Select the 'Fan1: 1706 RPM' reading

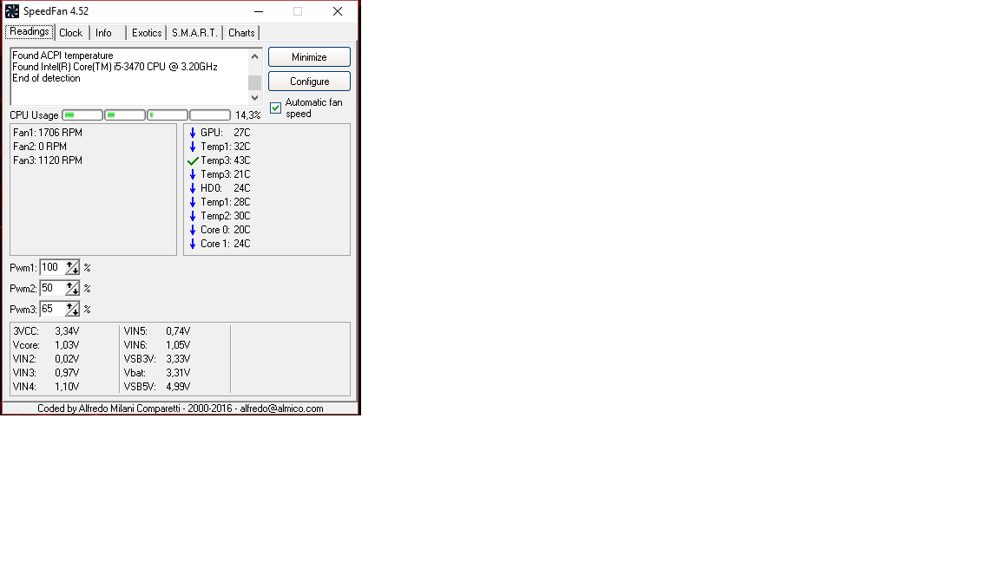tap(48, 133)
